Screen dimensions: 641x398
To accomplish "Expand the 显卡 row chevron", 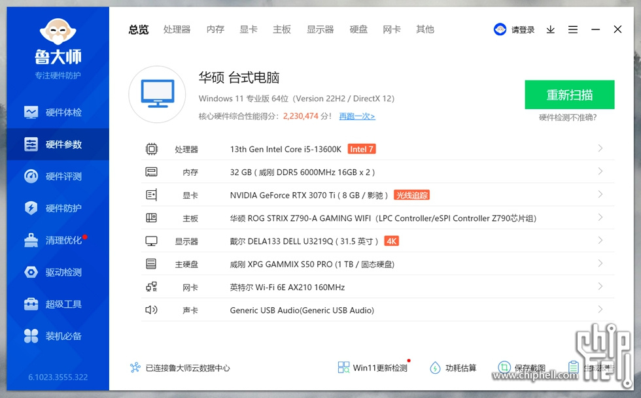I will click(x=600, y=194).
